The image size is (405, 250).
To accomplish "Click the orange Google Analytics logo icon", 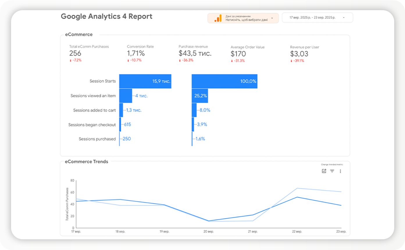I will (218, 18).
